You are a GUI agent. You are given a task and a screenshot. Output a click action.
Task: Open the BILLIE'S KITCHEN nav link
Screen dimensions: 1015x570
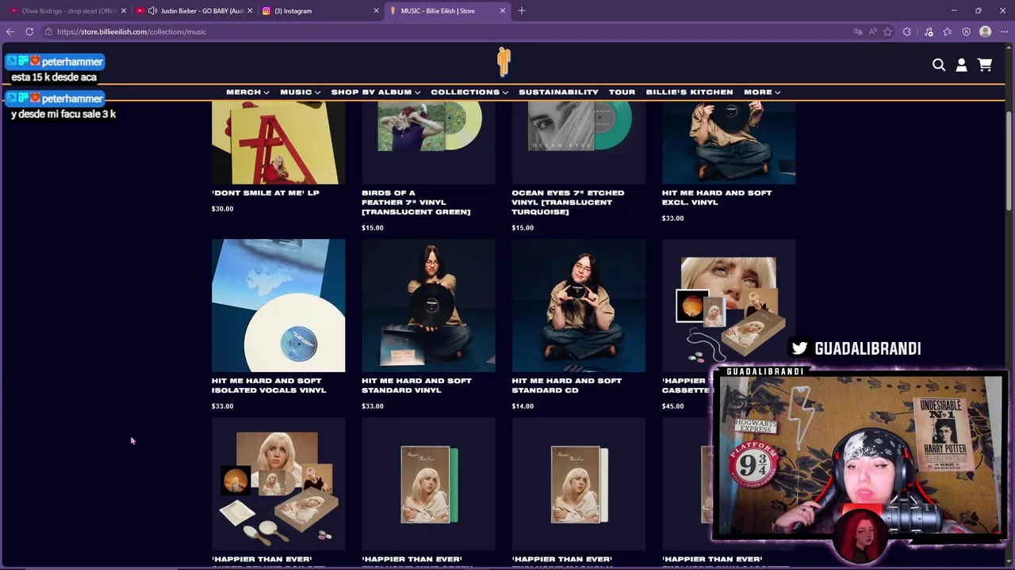[x=689, y=93]
